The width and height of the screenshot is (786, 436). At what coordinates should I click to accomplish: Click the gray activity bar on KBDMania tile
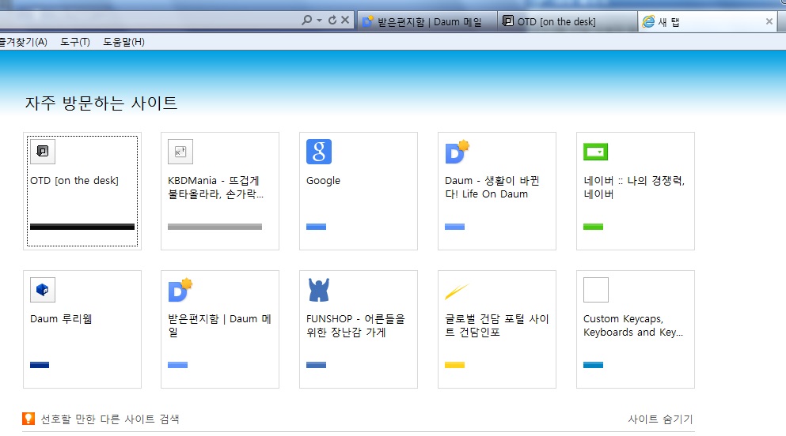(x=215, y=227)
